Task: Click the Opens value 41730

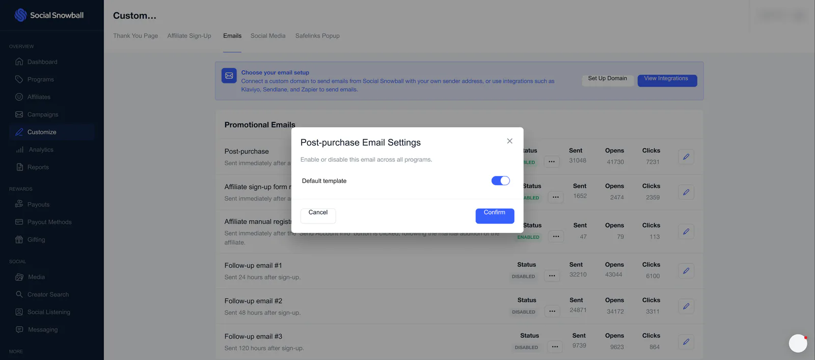Action: 615,162
